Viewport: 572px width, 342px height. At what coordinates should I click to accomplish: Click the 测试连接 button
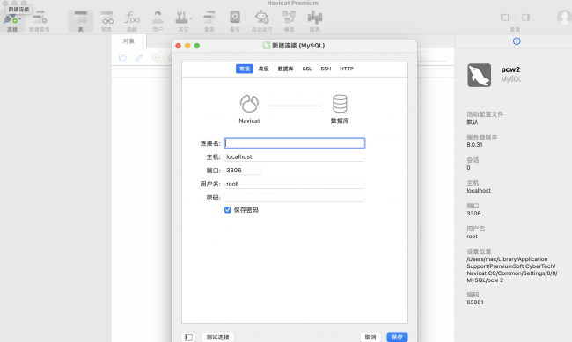(x=217, y=338)
